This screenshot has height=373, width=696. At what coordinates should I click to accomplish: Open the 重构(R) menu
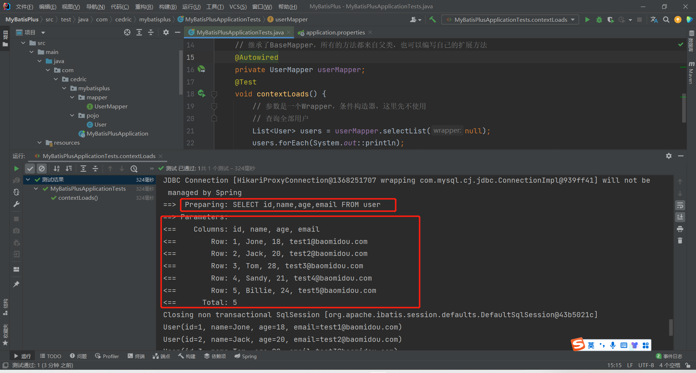pos(144,7)
